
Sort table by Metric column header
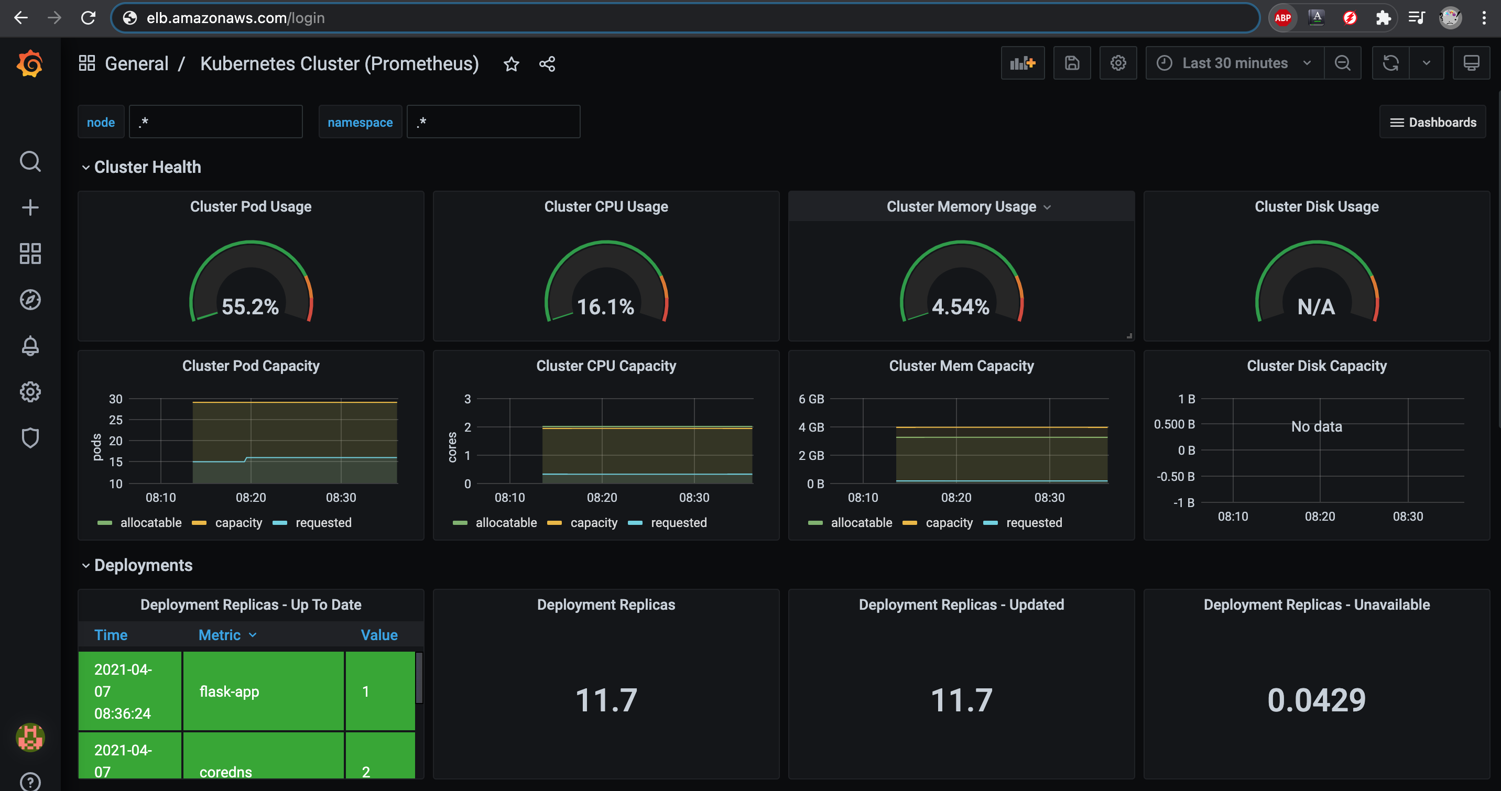220,635
